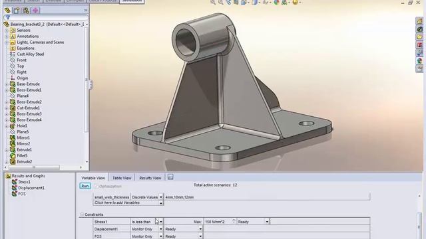Collapse the Constraints section toggle

click(82, 214)
